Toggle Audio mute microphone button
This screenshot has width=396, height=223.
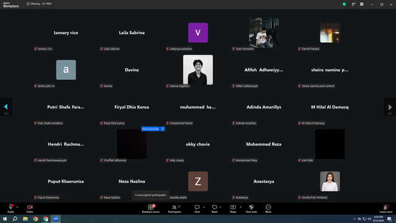click(11, 209)
